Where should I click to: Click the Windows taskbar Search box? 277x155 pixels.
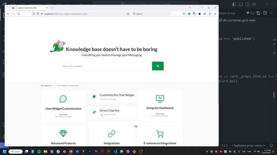(x=16, y=152)
